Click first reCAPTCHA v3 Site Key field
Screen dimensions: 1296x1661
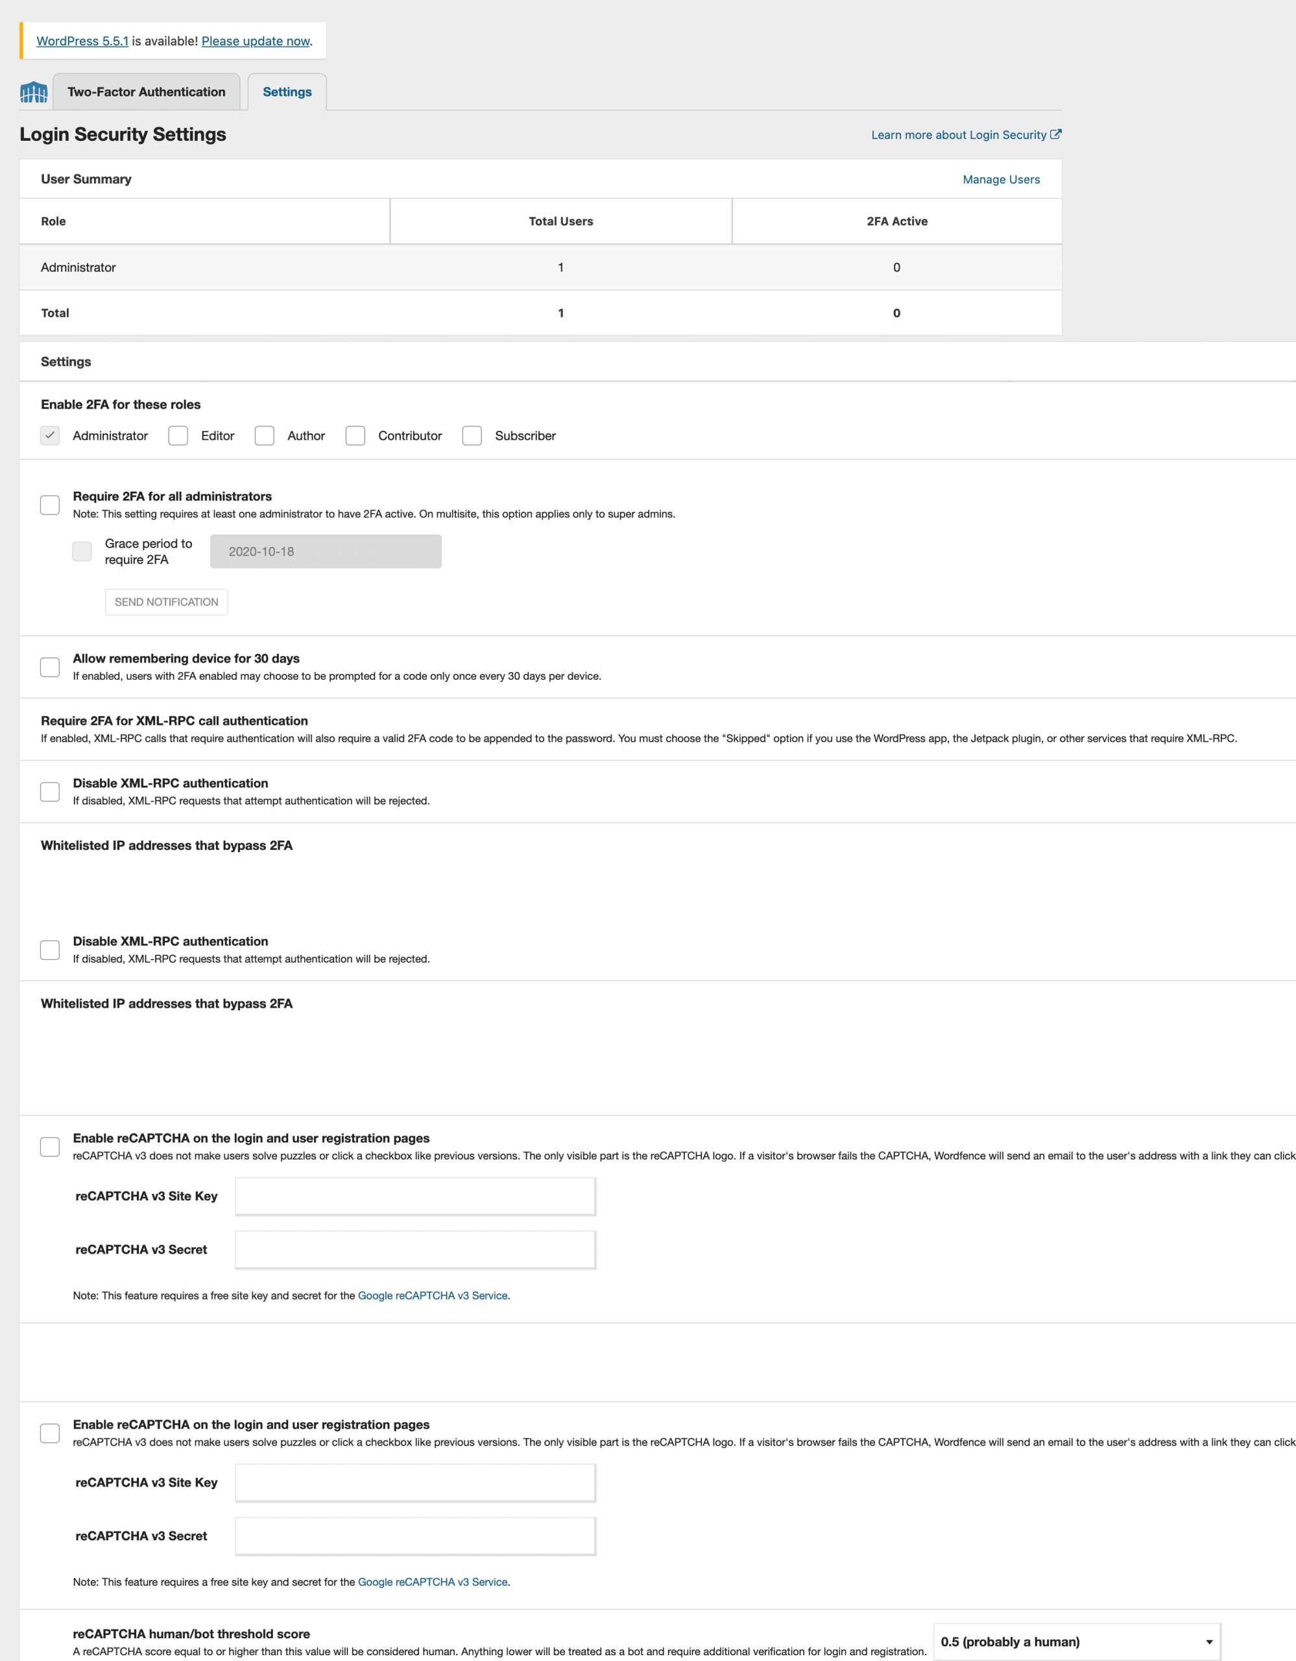coord(415,1196)
